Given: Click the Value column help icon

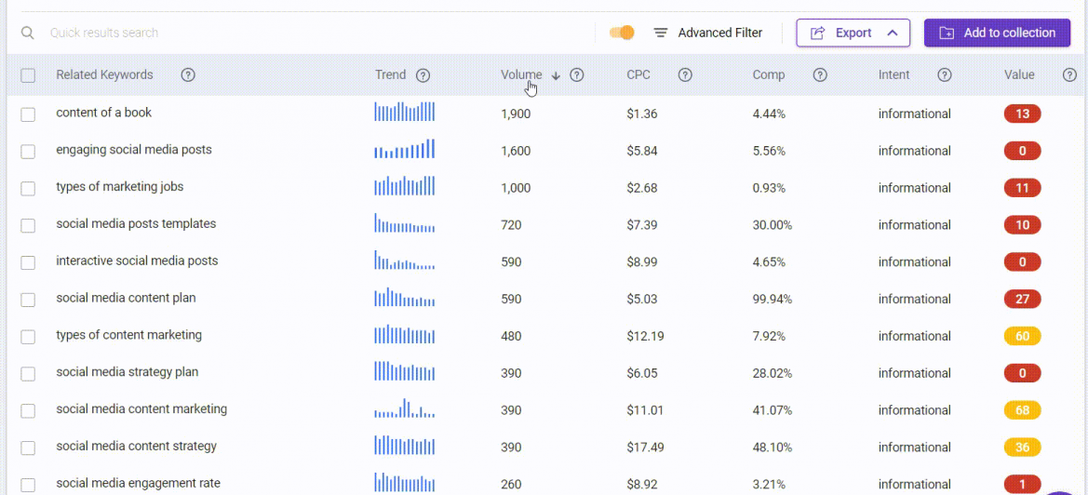Looking at the screenshot, I should click(1070, 75).
